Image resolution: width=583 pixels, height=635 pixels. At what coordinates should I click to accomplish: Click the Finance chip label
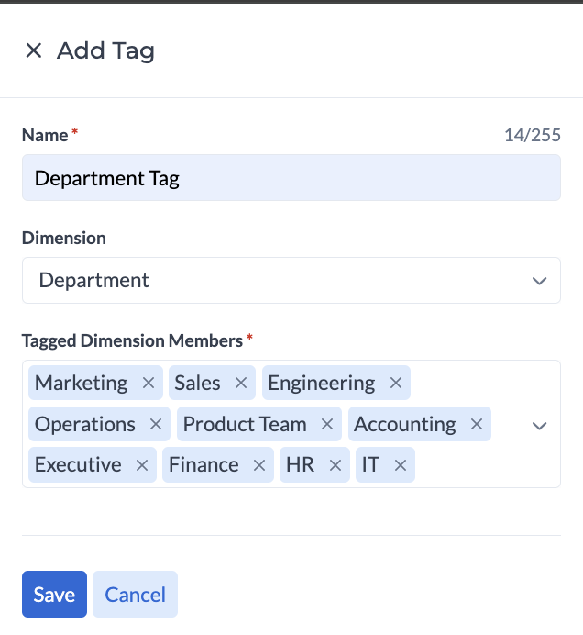[203, 465]
